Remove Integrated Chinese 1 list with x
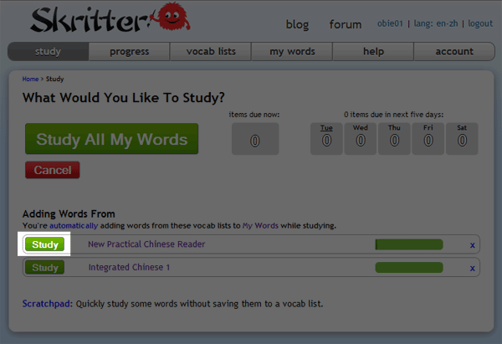Screen dimensions: 502x344 (x=472, y=268)
